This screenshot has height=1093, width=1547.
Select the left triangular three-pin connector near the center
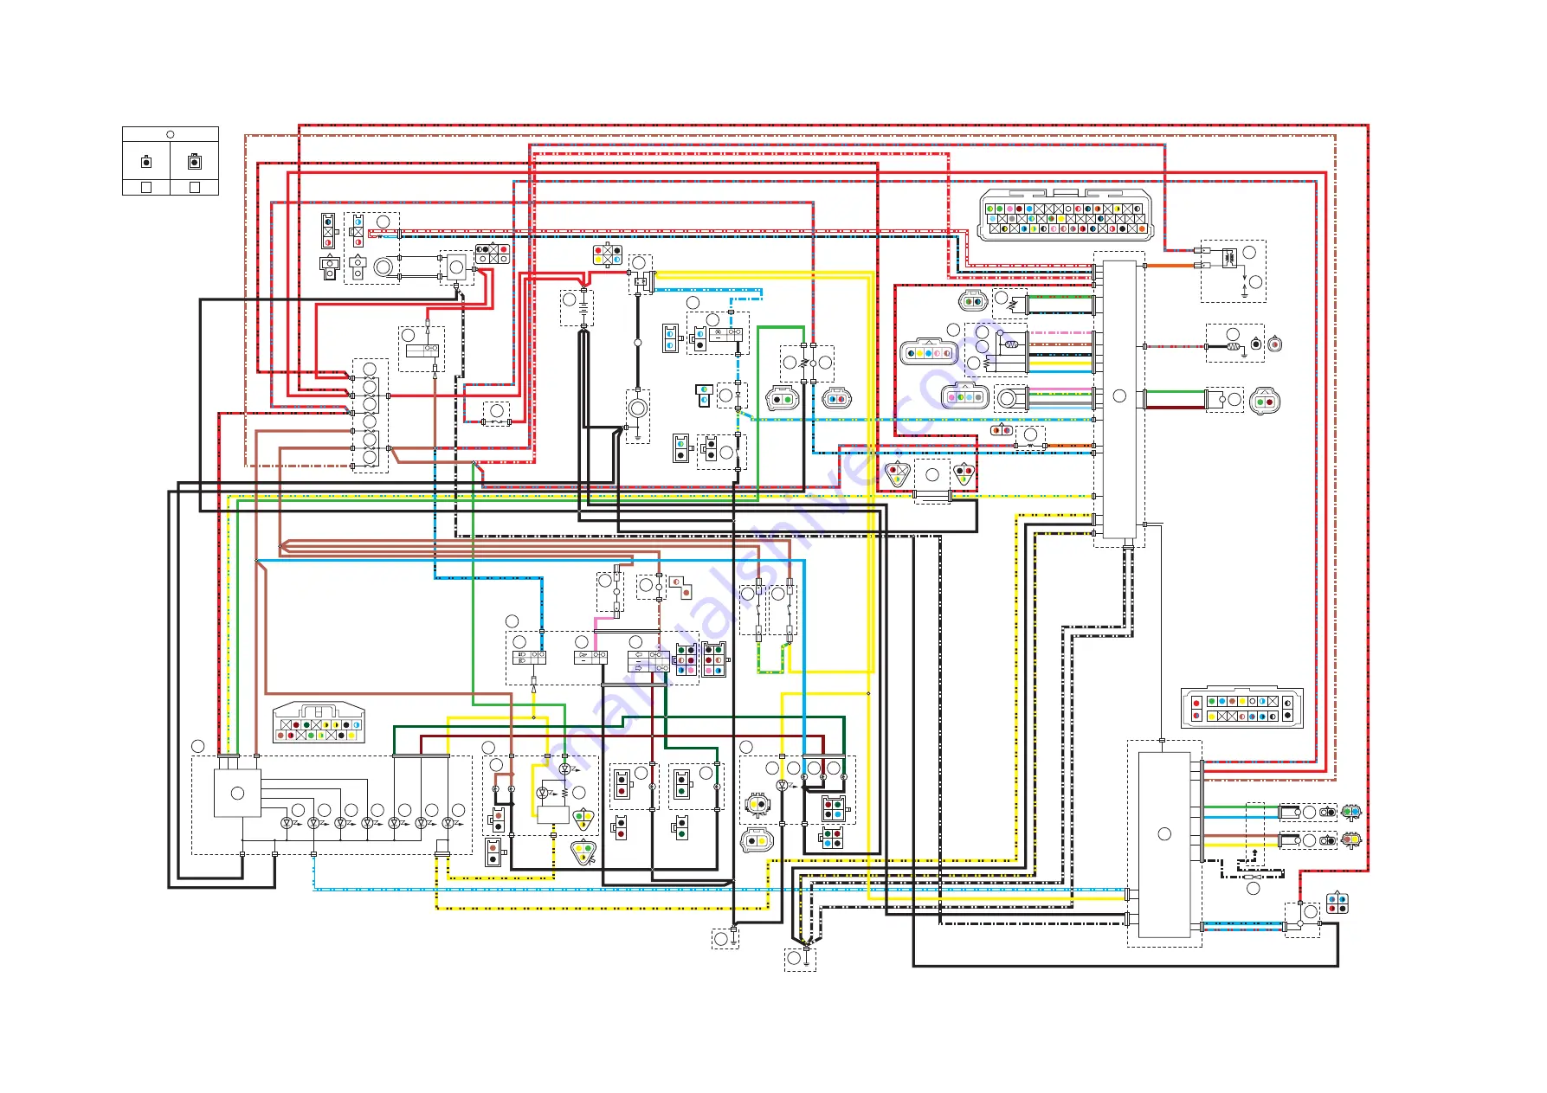click(898, 473)
